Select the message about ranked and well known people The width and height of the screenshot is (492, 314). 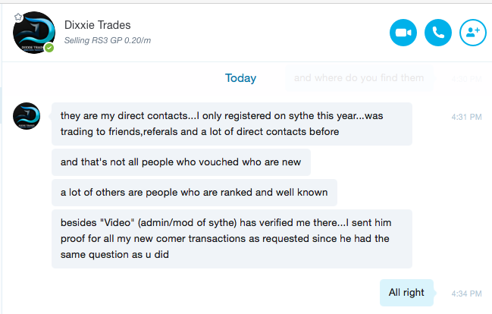(194, 192)
